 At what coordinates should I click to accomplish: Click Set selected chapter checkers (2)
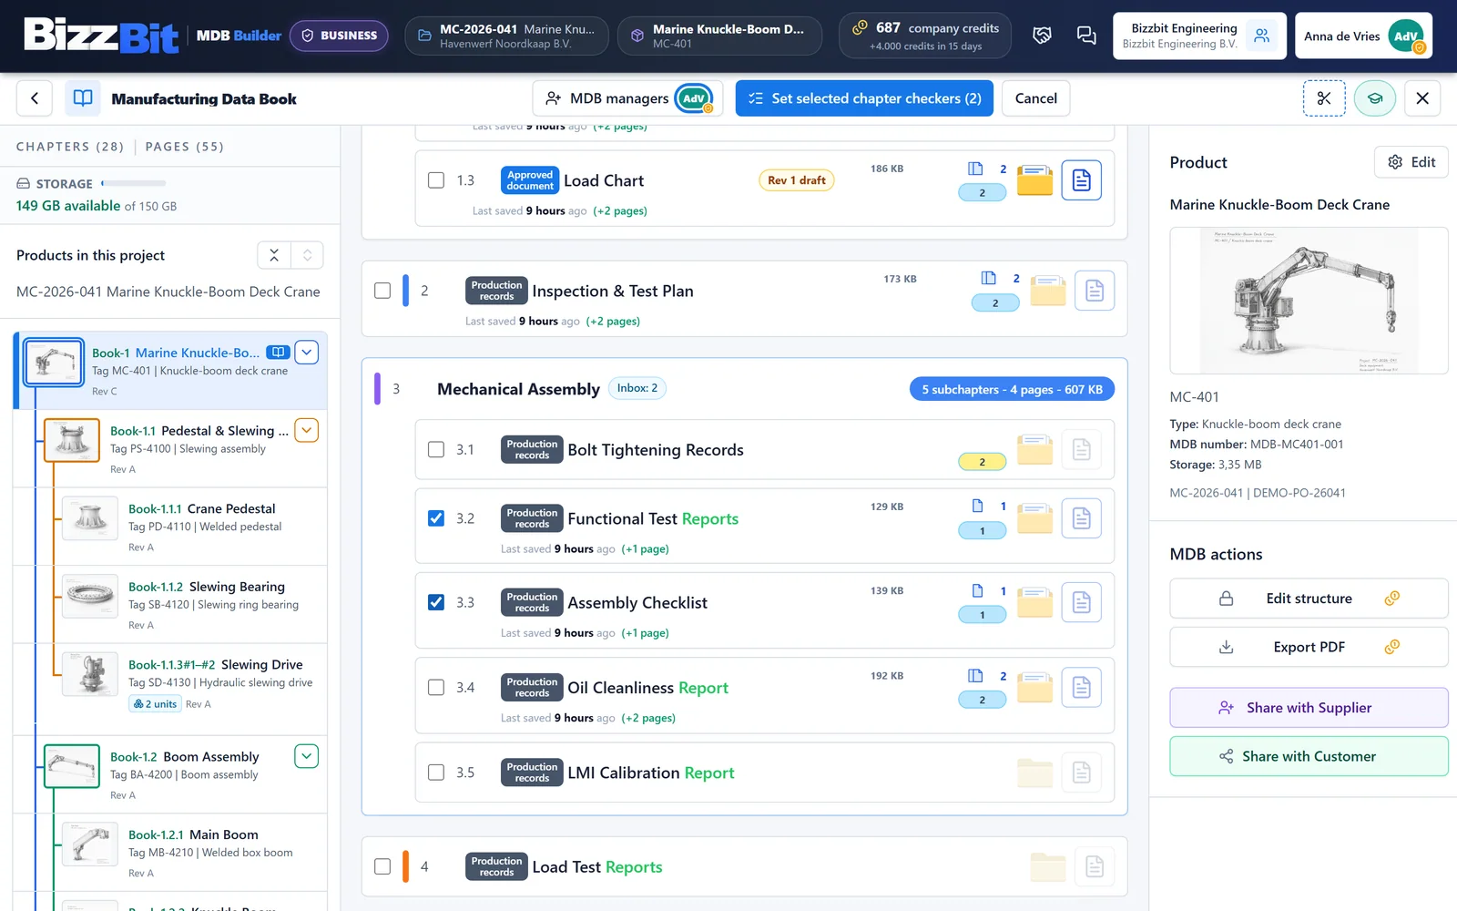pos(864,98)
